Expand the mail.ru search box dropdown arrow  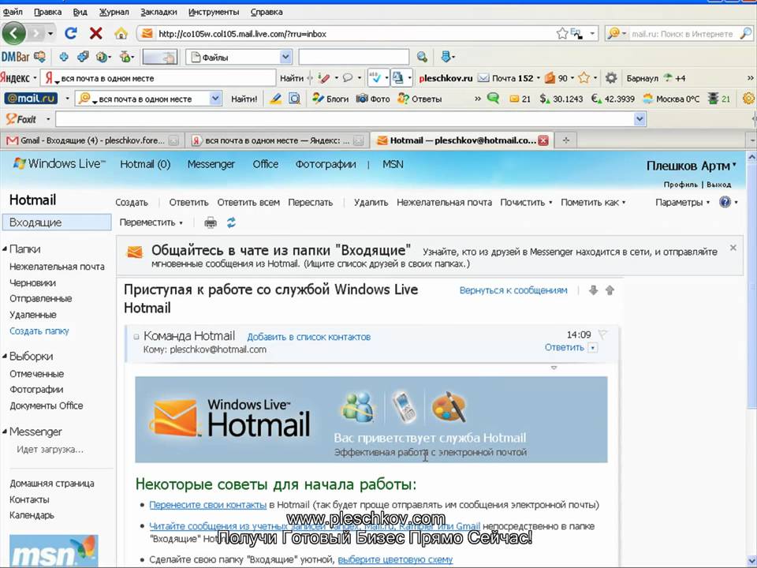pyautogui.click(x=215, y=99)
